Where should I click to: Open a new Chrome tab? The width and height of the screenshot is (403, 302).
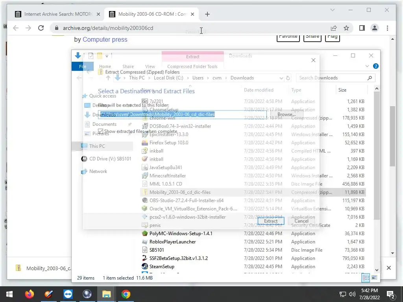coord(207,14)
